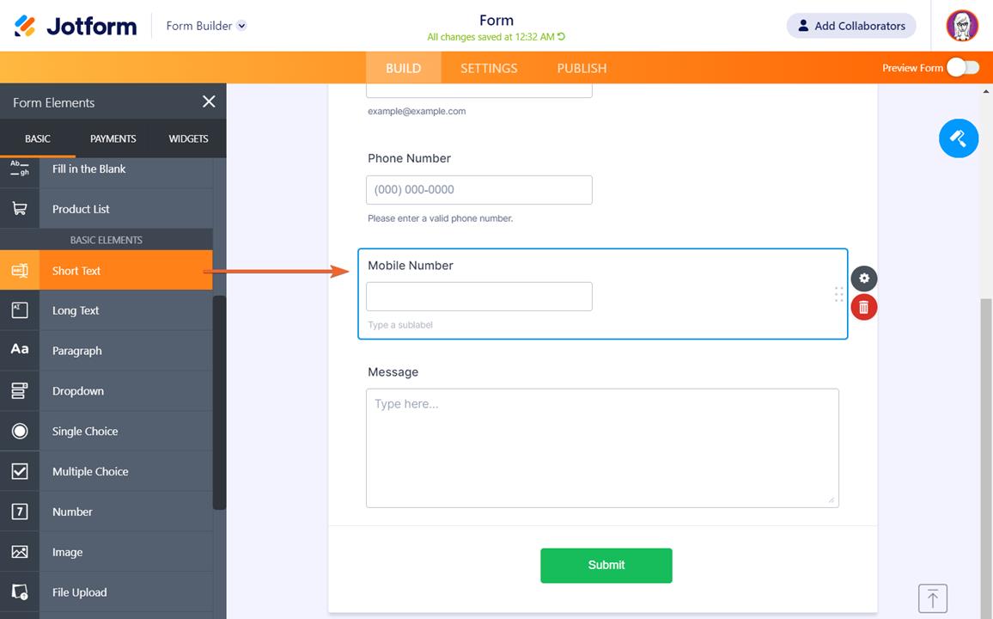Click the Mobile Number input field

[x=478, y=297]
